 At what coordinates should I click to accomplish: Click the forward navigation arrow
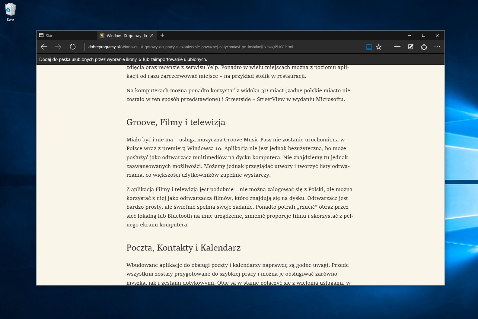coord(58,47)
